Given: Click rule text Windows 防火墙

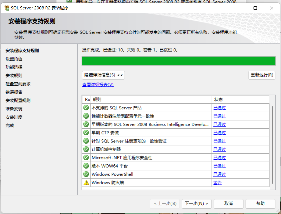Looking at the screenshot, I should pos(108,183).
